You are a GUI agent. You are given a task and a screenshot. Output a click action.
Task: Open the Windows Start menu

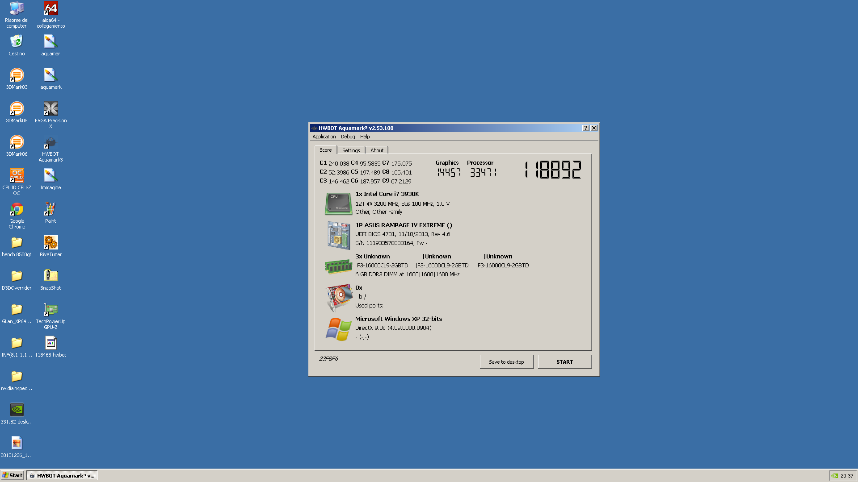pos(12,475)
